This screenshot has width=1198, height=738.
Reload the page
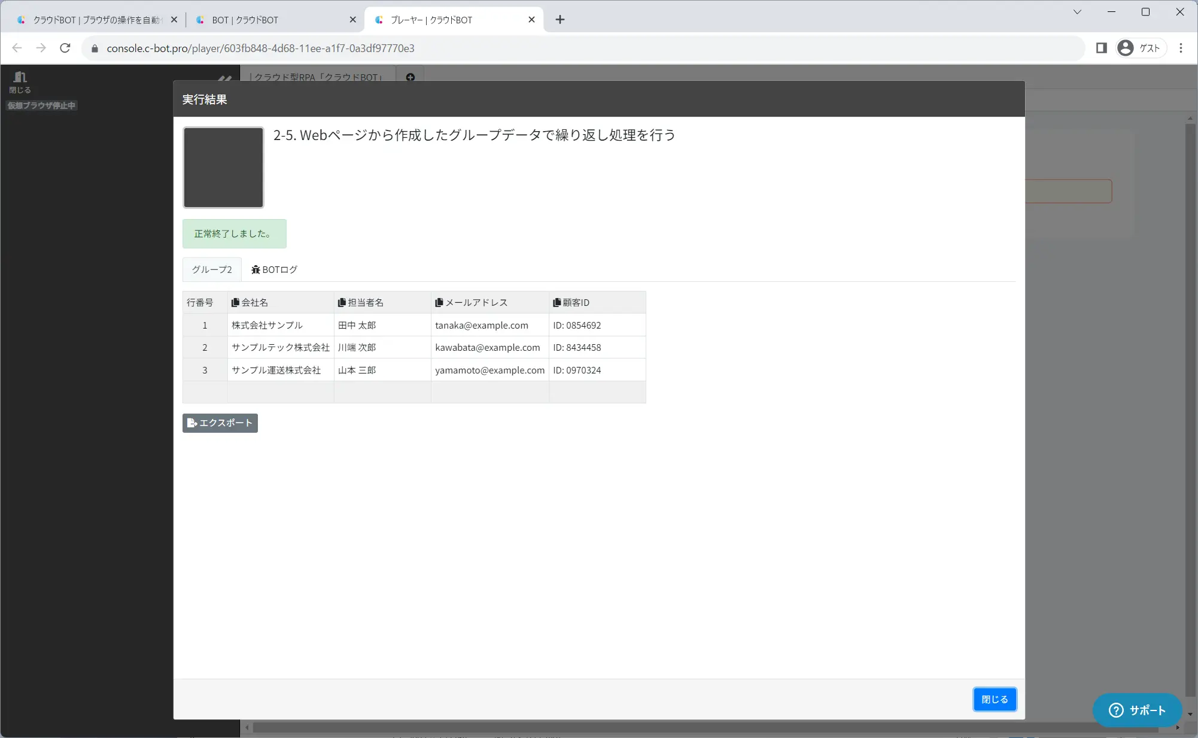click(65, 48)
